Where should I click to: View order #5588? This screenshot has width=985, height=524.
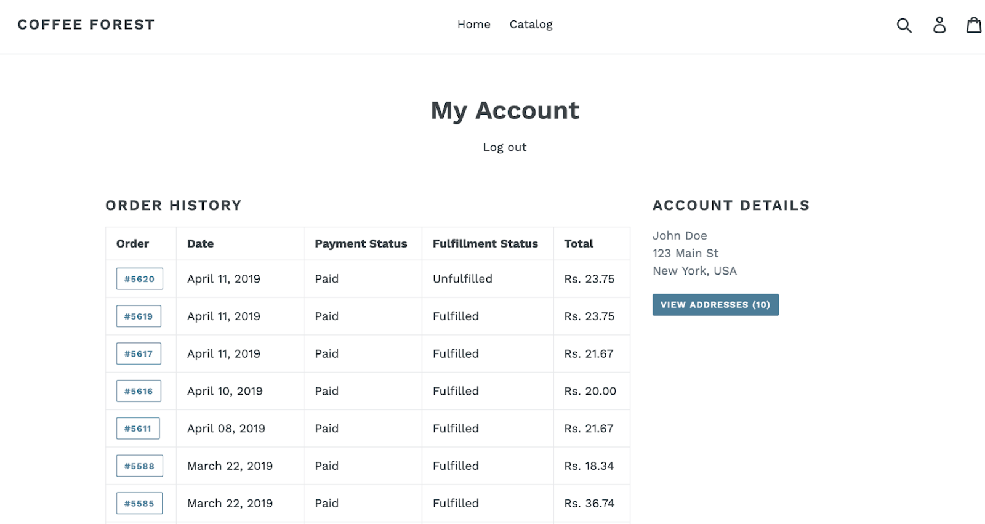[139, 466]
